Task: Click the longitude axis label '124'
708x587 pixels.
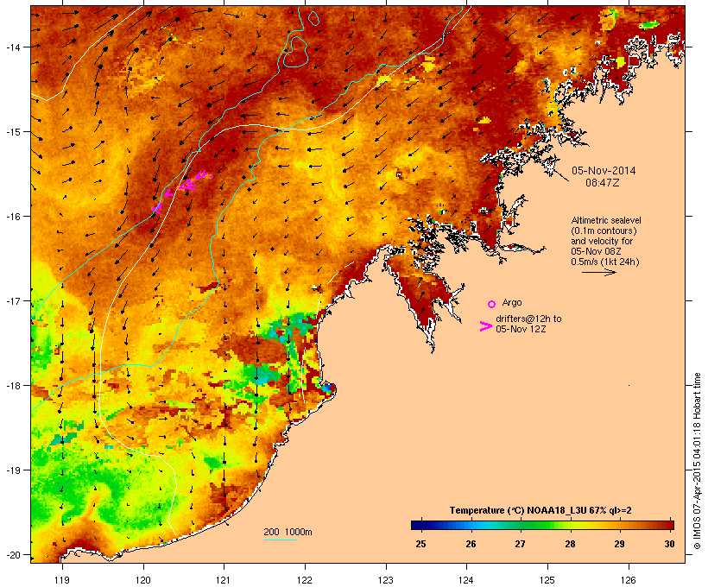Action: 466,580
